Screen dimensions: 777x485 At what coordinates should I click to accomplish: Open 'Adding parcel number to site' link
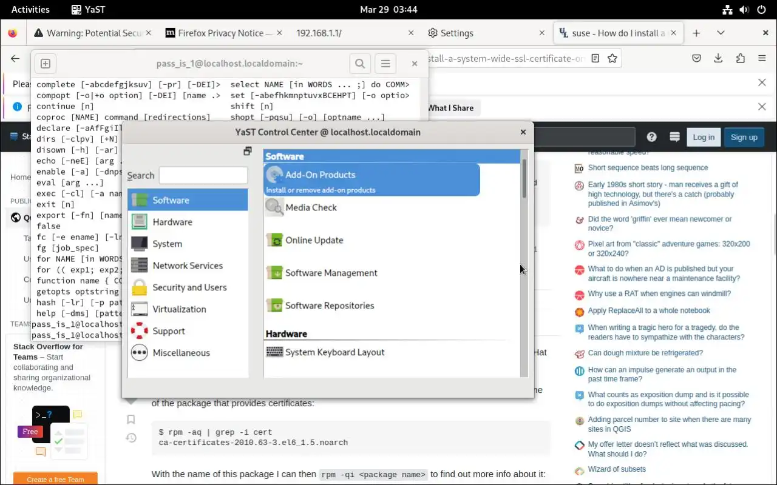670,424
